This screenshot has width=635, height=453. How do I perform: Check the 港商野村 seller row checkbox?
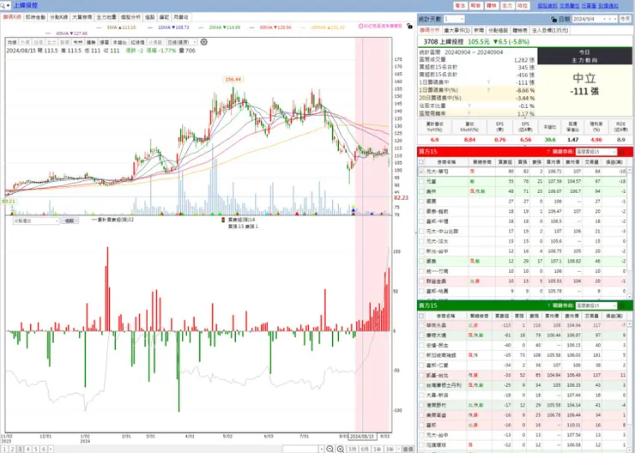point(421,405)
